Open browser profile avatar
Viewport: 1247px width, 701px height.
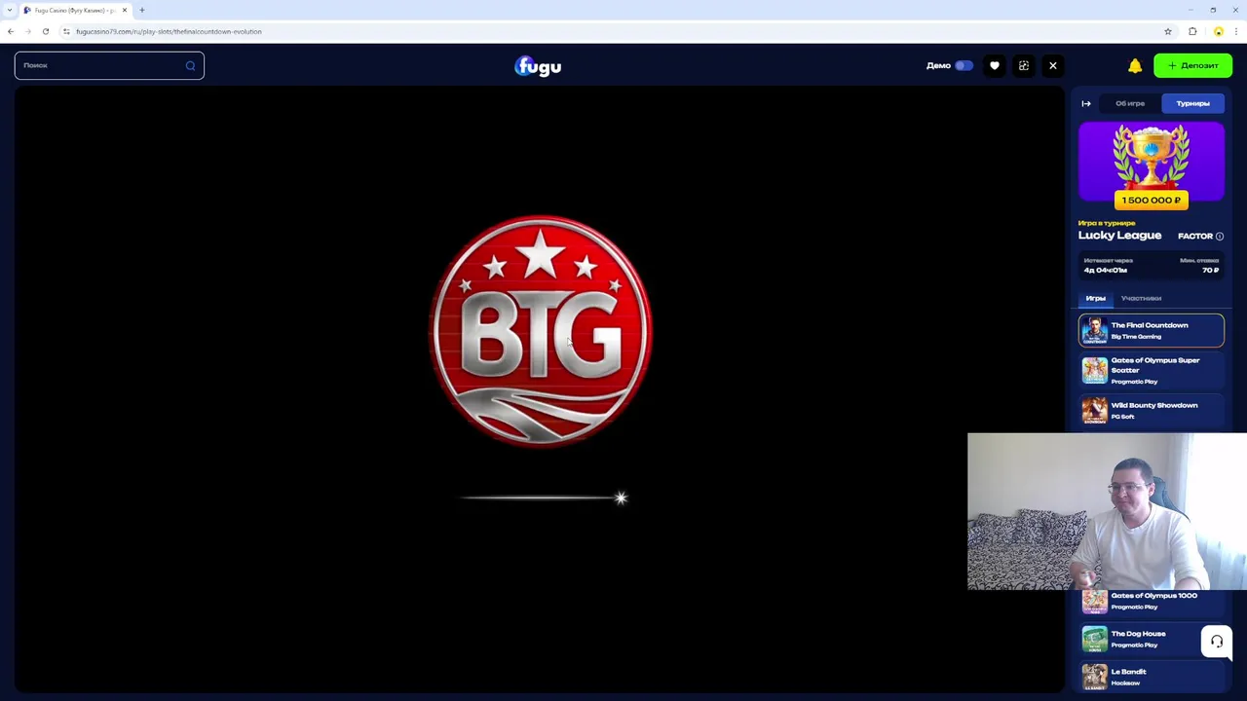pyautogui.click(x=1218, y=31)
